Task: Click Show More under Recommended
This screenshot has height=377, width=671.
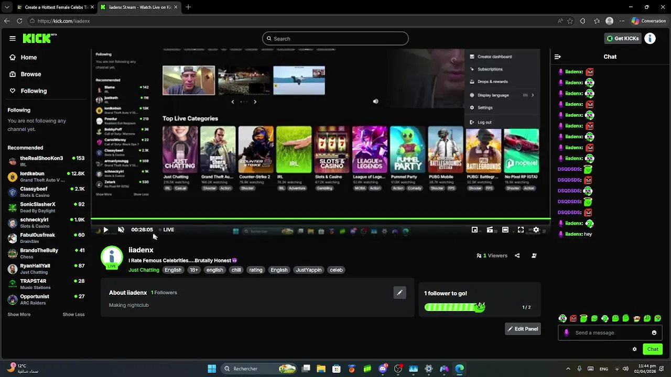Action: [x=19, y=315]
